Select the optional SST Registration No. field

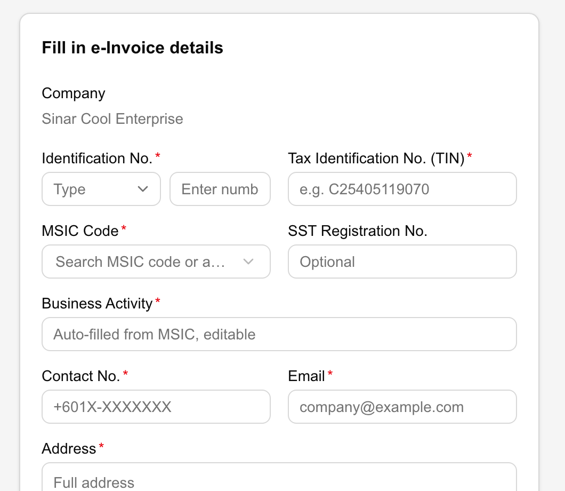[x=402, y=262]
